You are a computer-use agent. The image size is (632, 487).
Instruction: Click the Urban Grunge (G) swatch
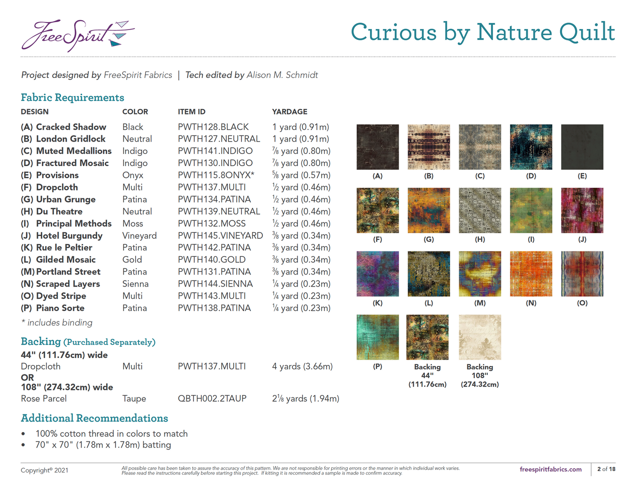(429, 210)
